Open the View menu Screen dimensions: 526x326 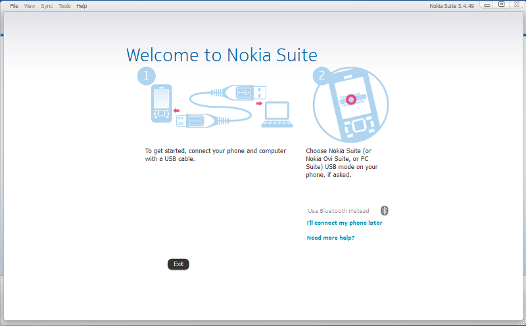point(30,6)
